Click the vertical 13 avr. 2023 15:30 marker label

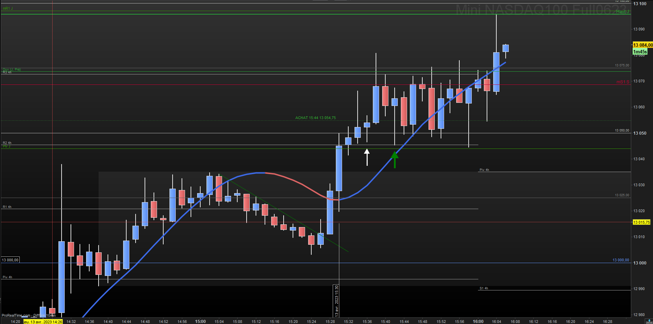337,301
